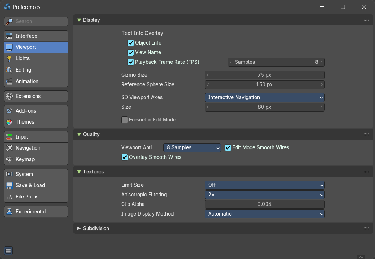375x259 pixels.
Task: Toggle Edit Mode Smooth Wires checkbox
Action: (x=228, y=147)
